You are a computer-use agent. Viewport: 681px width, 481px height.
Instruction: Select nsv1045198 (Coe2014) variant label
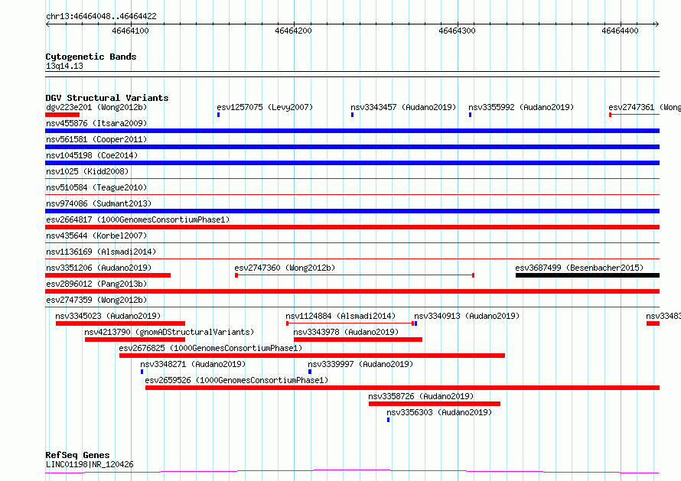click(x=92, y=155)
